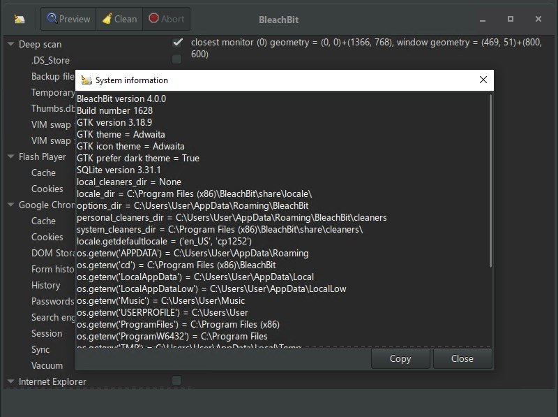Click the 'GTK version 3.18.9' line

tap(114, 123)
